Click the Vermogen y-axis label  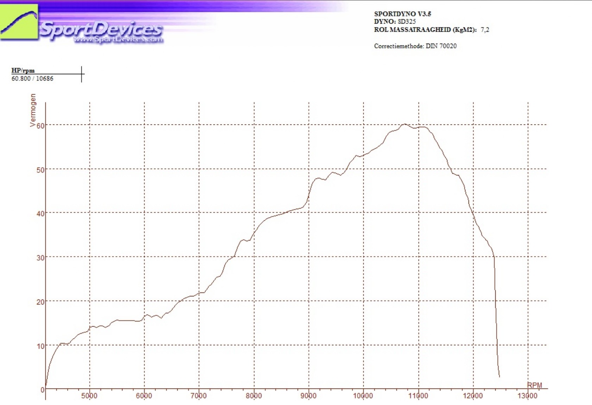pos(33,110)
